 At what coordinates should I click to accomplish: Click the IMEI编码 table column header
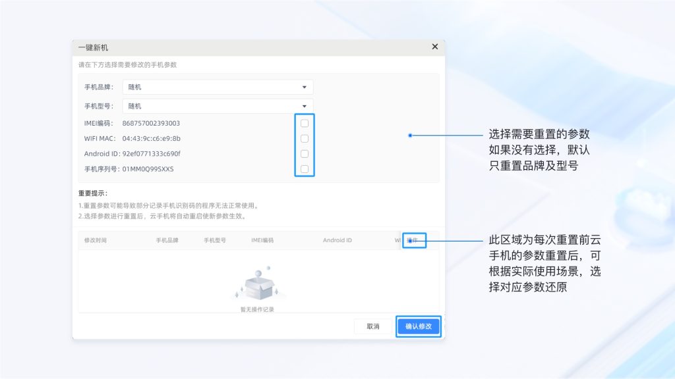262,240
